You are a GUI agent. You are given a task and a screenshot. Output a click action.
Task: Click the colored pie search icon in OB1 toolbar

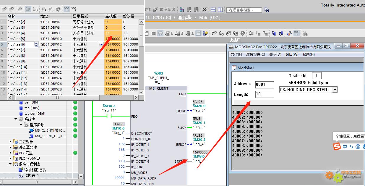pyautogui.click(x=290, y=33)
